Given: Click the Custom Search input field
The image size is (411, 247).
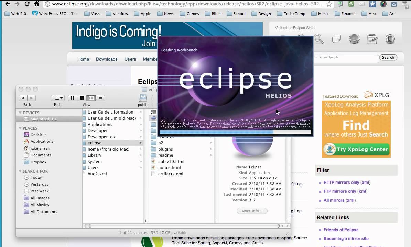Looking at the screenshot, I should tap(346, 58).
